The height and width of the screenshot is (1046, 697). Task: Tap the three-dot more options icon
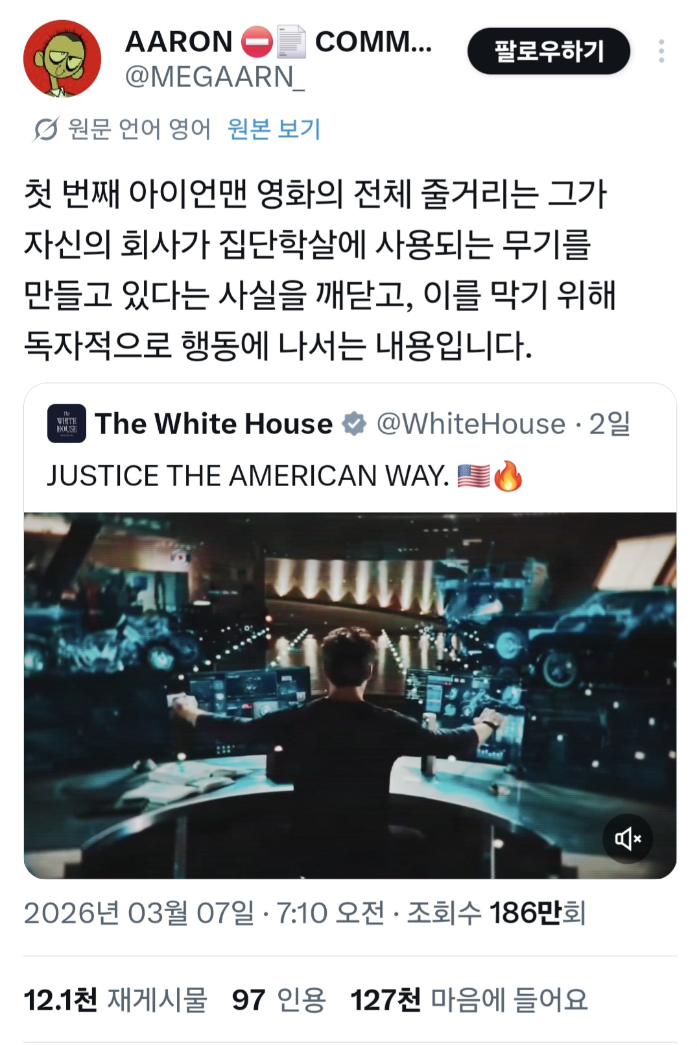click(661, 51)
